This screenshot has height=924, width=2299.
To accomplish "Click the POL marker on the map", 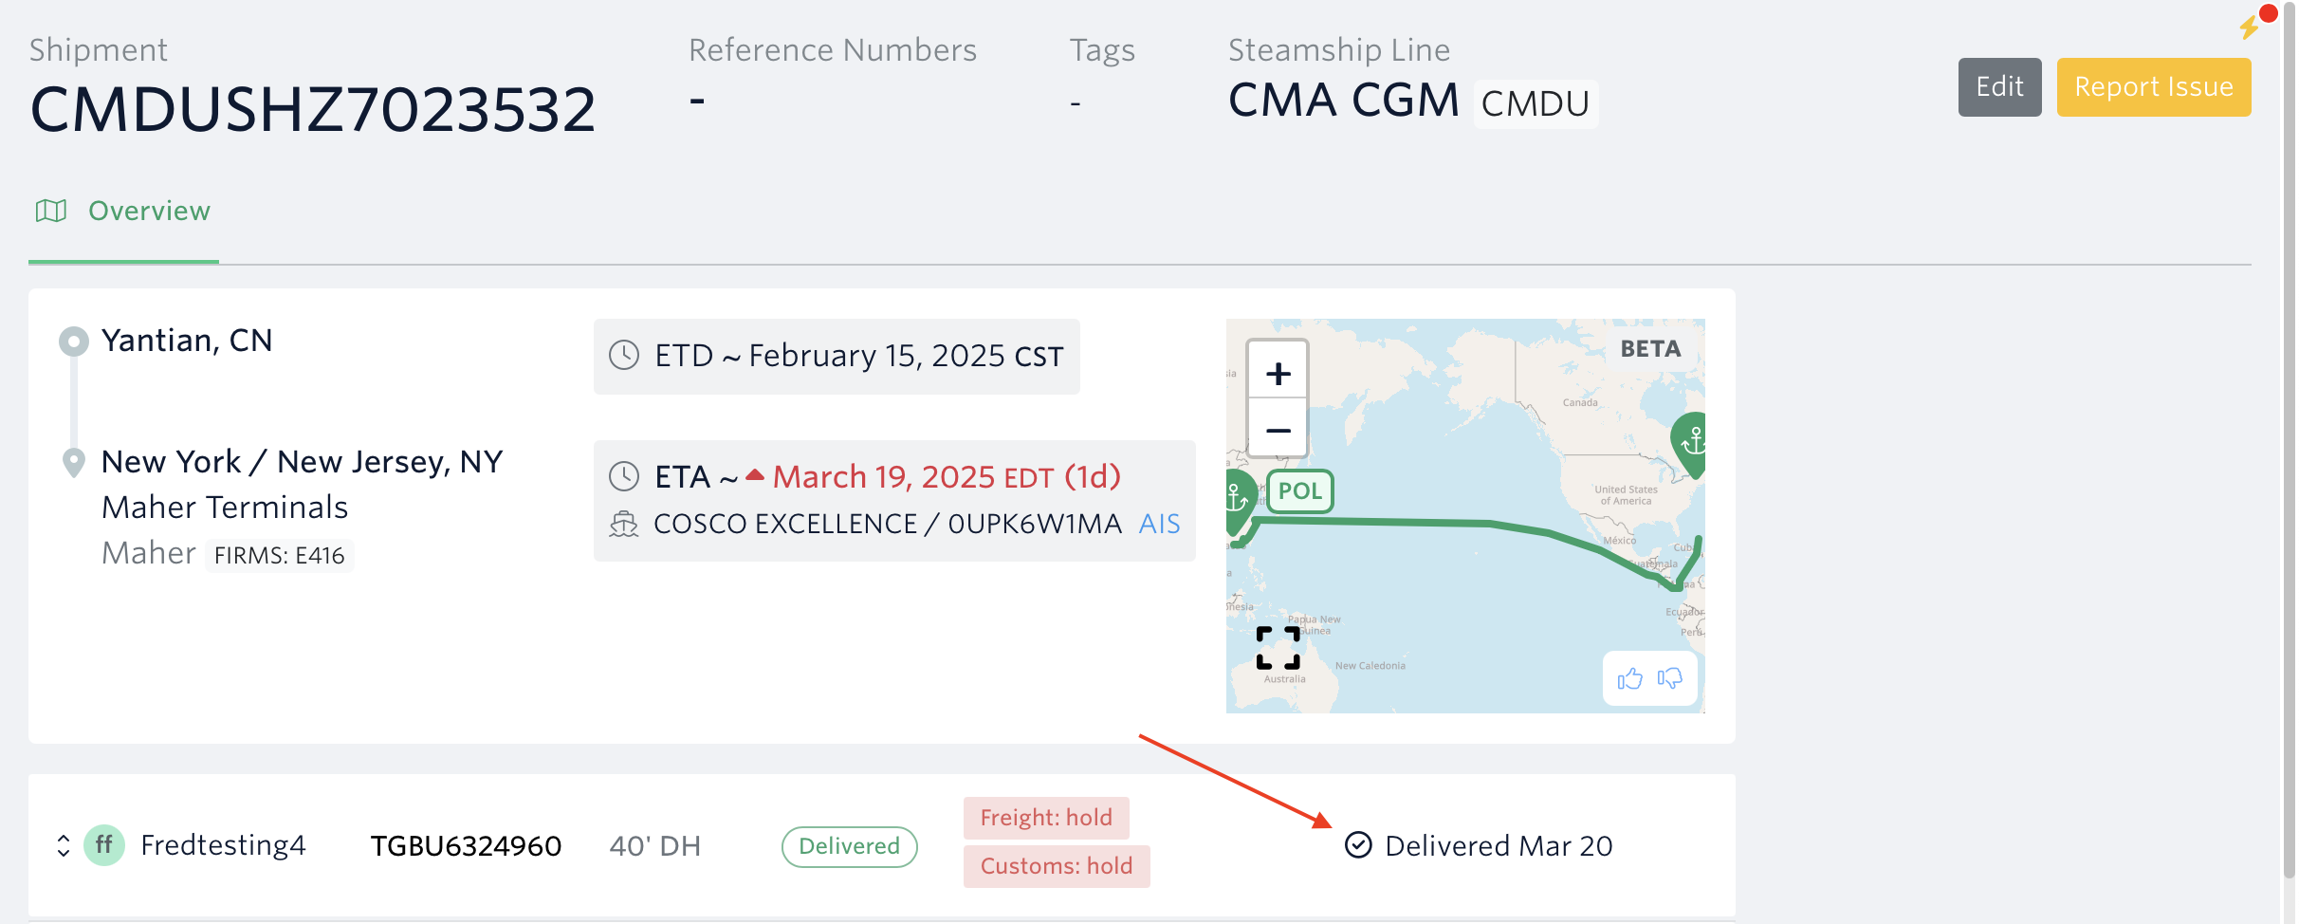I will (1299, 491).
